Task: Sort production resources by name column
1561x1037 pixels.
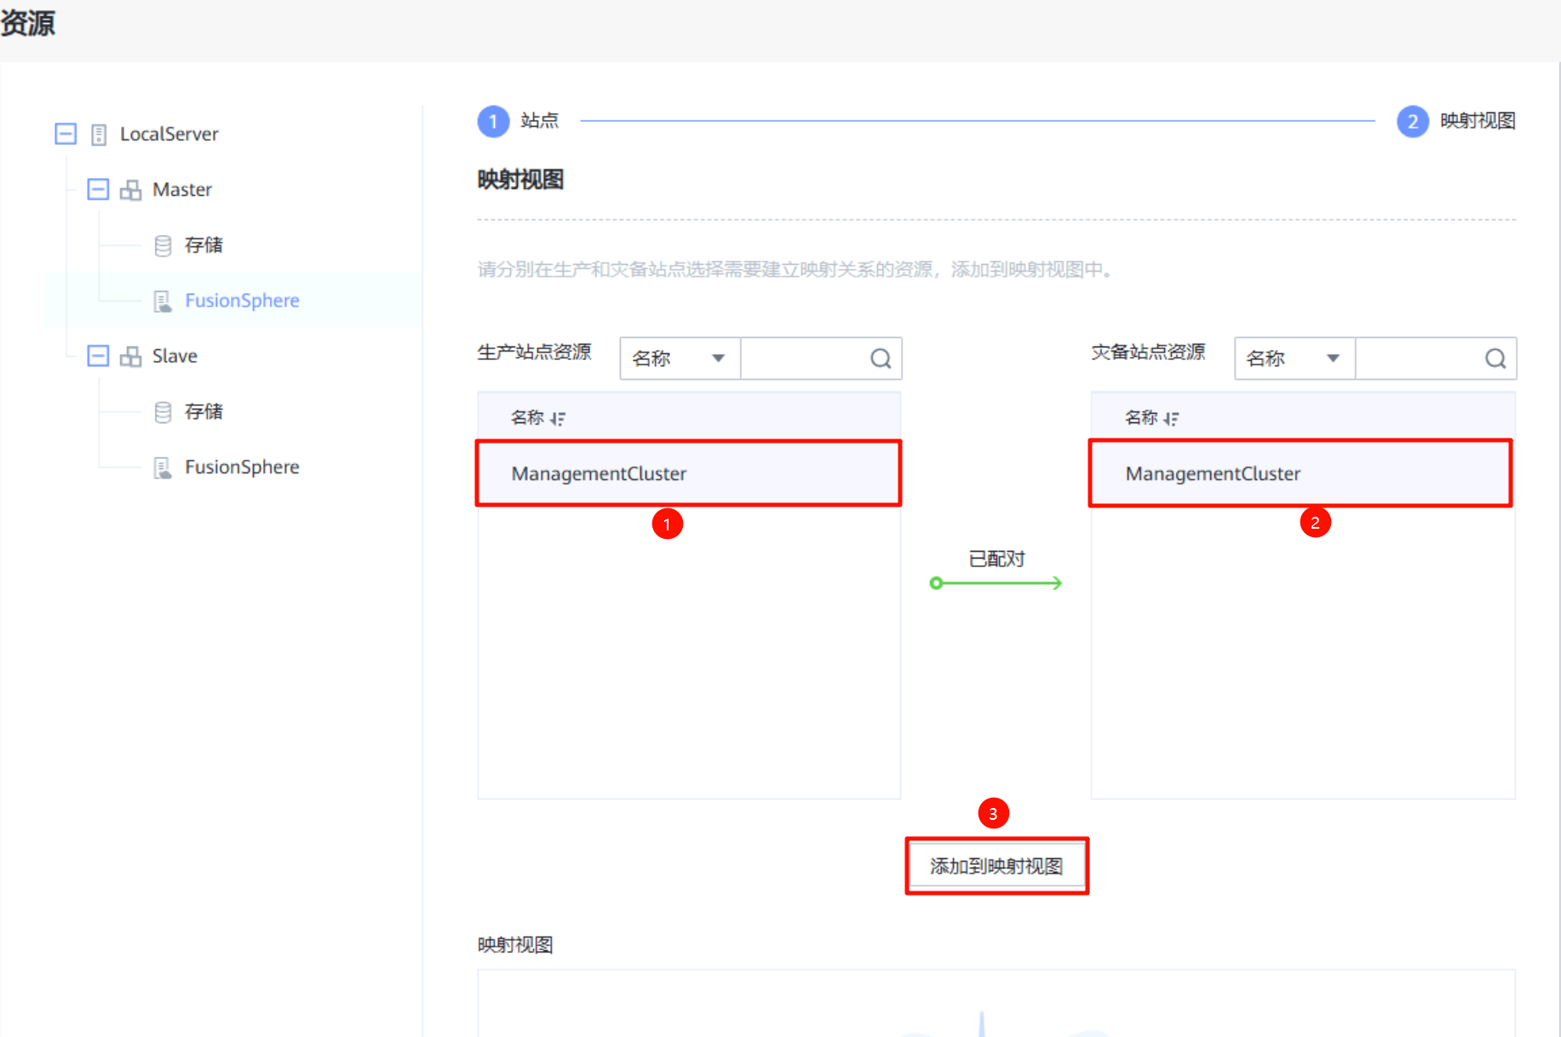Action: point(558,418)
